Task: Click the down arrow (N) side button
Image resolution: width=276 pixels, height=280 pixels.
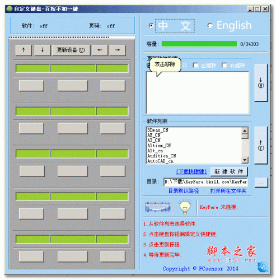Action: [261, 83]
